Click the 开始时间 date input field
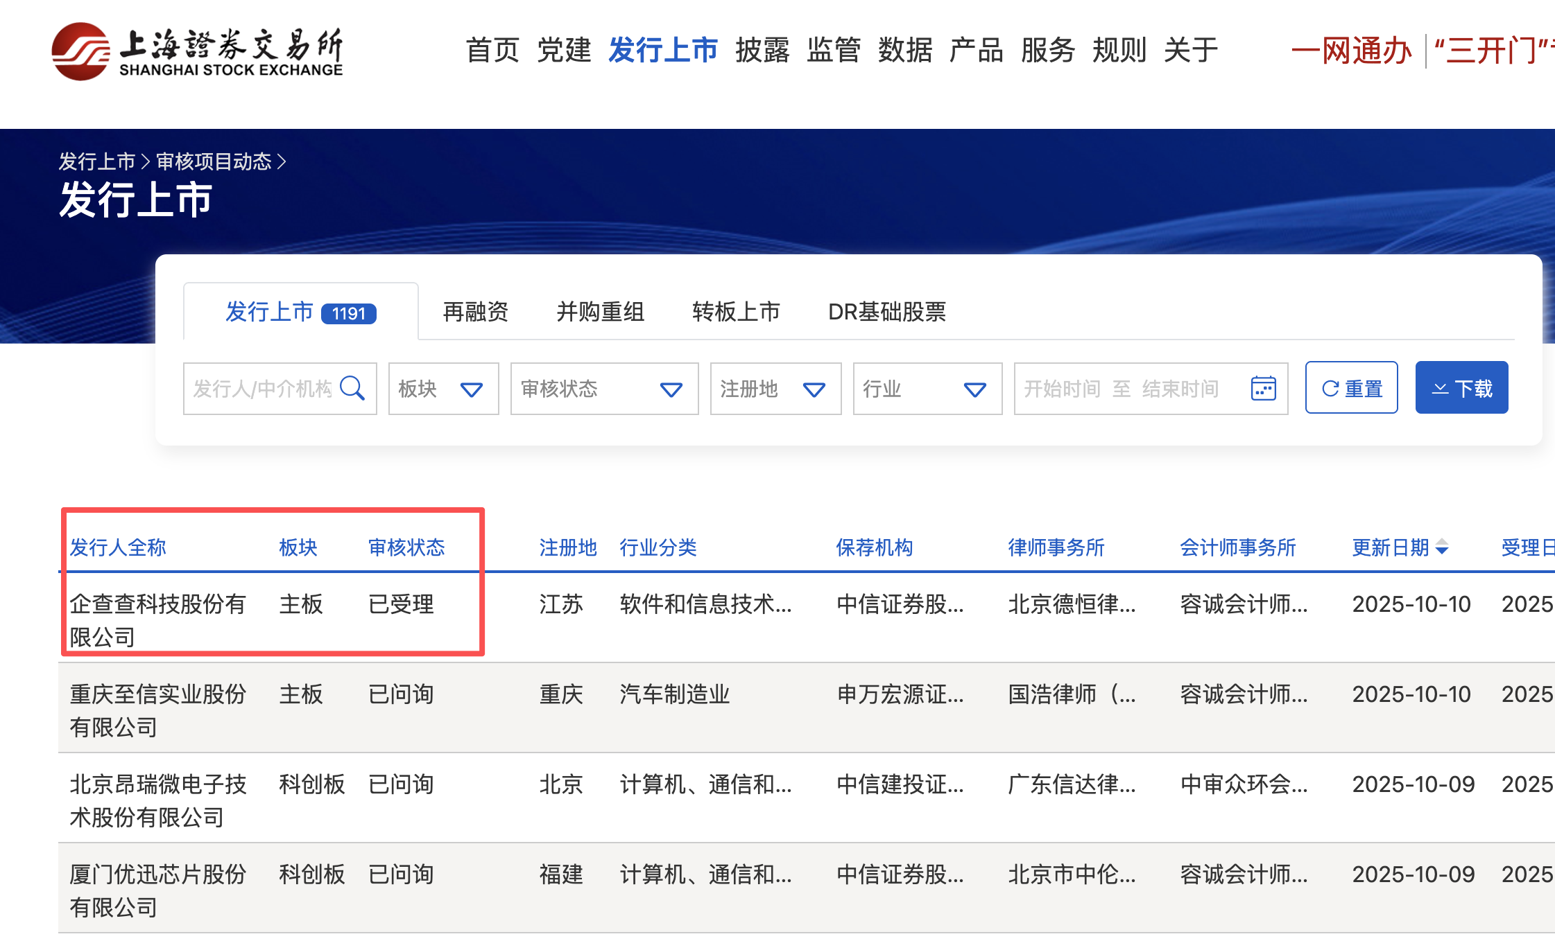Screen dimensions: 1555x941 (1062, 389)
